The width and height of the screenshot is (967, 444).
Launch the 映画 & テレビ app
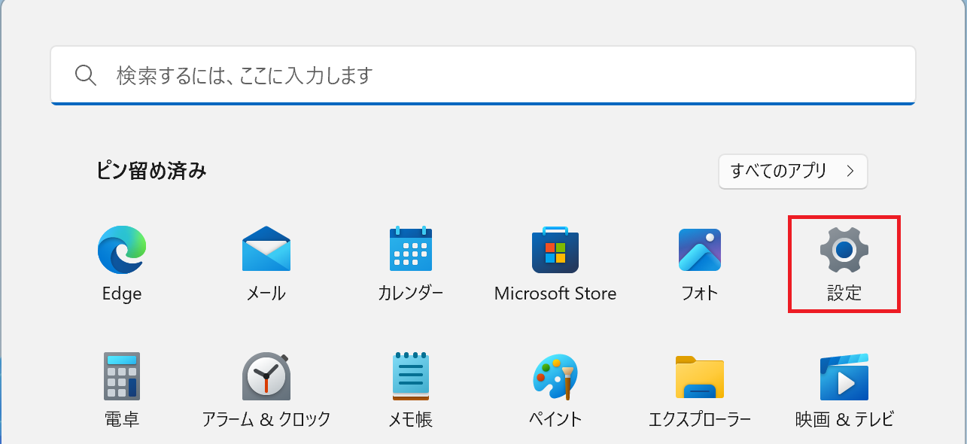pos(844,376)
